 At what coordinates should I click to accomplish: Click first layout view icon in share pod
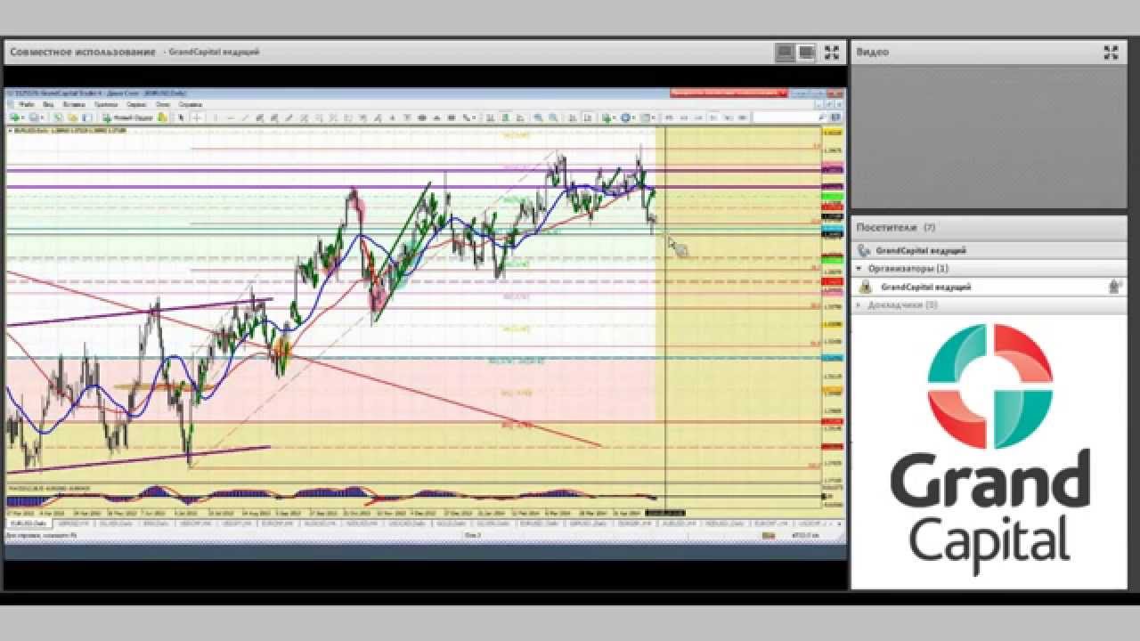(785, 53)
